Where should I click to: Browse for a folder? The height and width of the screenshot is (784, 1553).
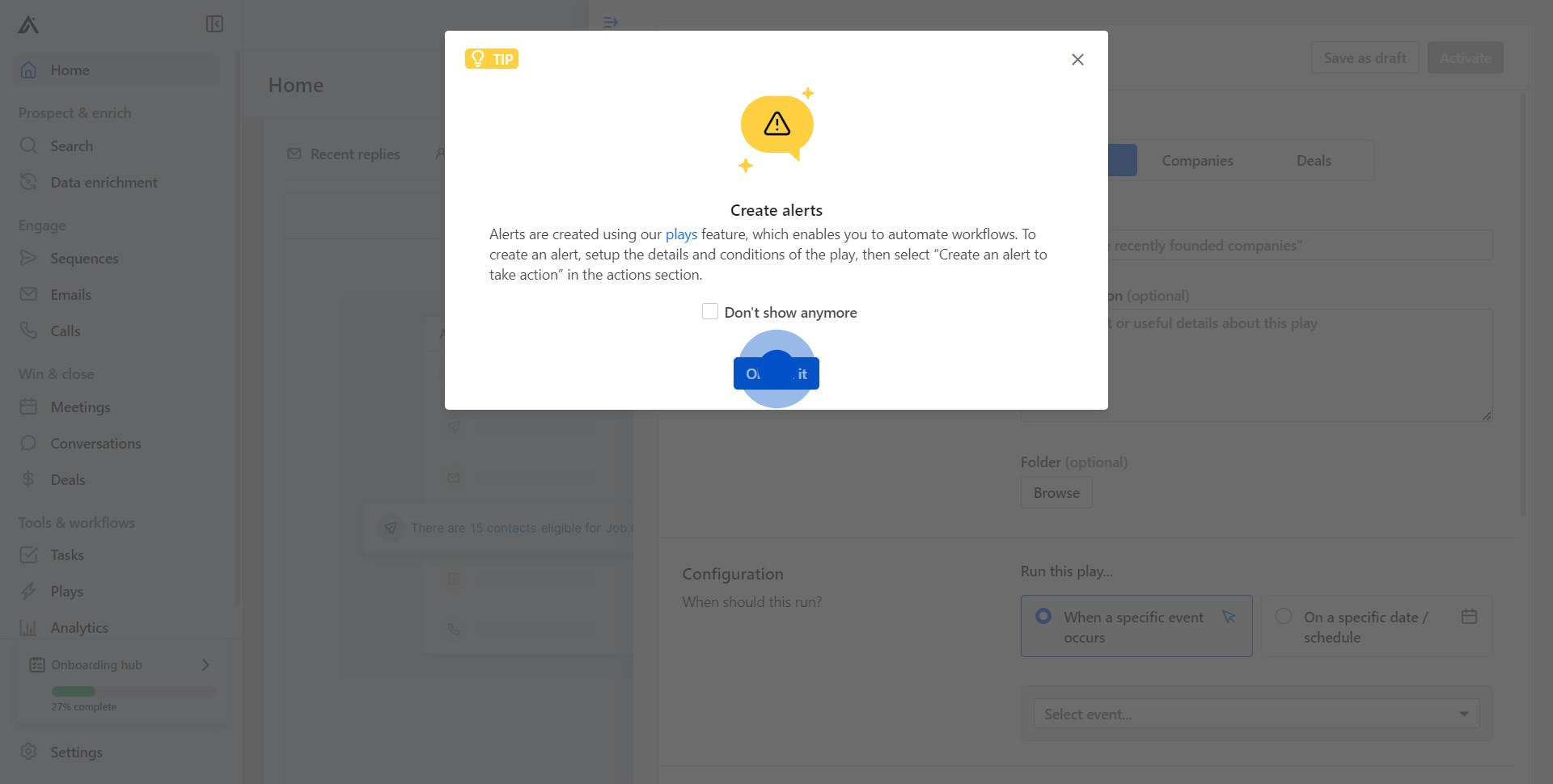(1056, 493)
